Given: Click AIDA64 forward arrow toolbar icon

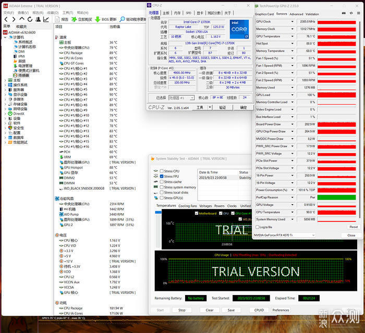Looking at the screenshot, I should pos(14,19).
